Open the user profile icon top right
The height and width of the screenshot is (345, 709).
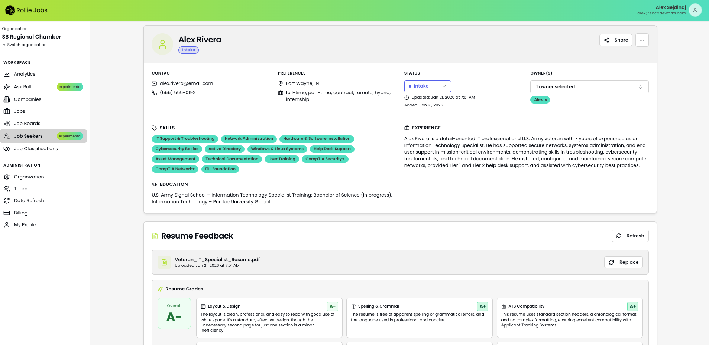(x=695, y=10)
